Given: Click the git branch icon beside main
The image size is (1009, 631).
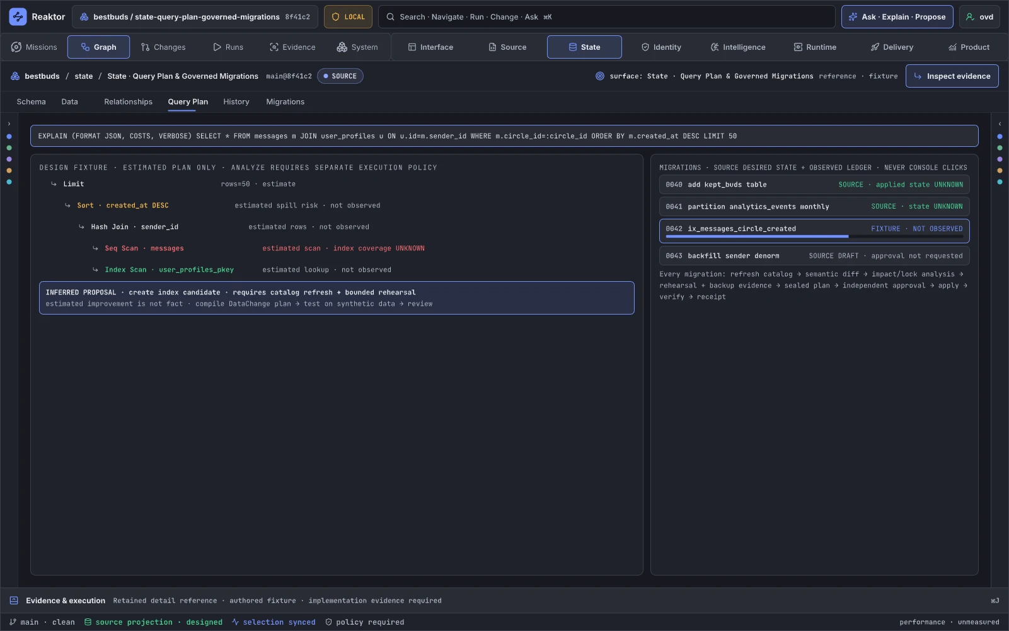Looking at the screenshot, I should click(13, 622).
